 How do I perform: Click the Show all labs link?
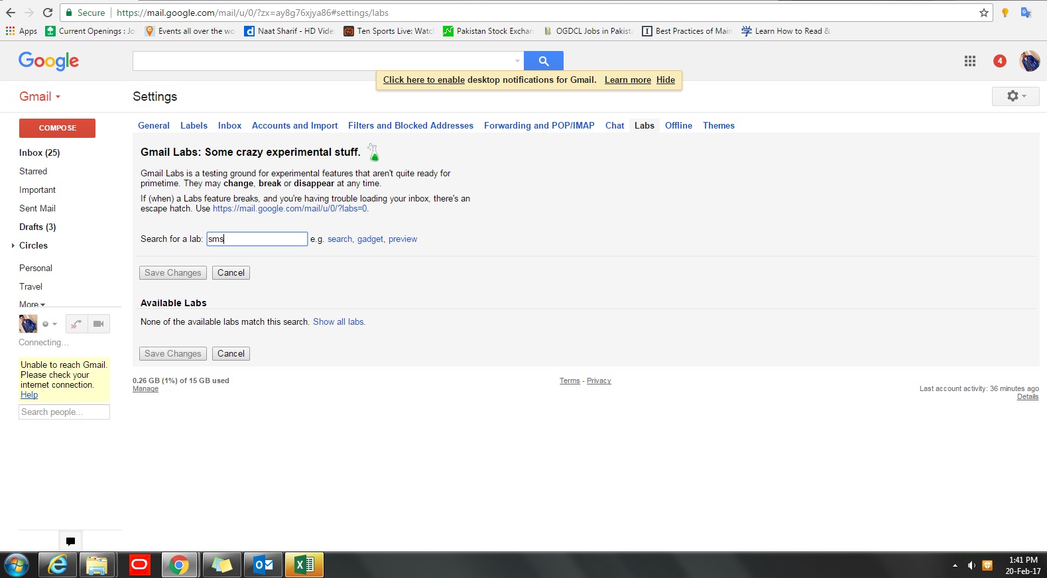tap(339, 322)
